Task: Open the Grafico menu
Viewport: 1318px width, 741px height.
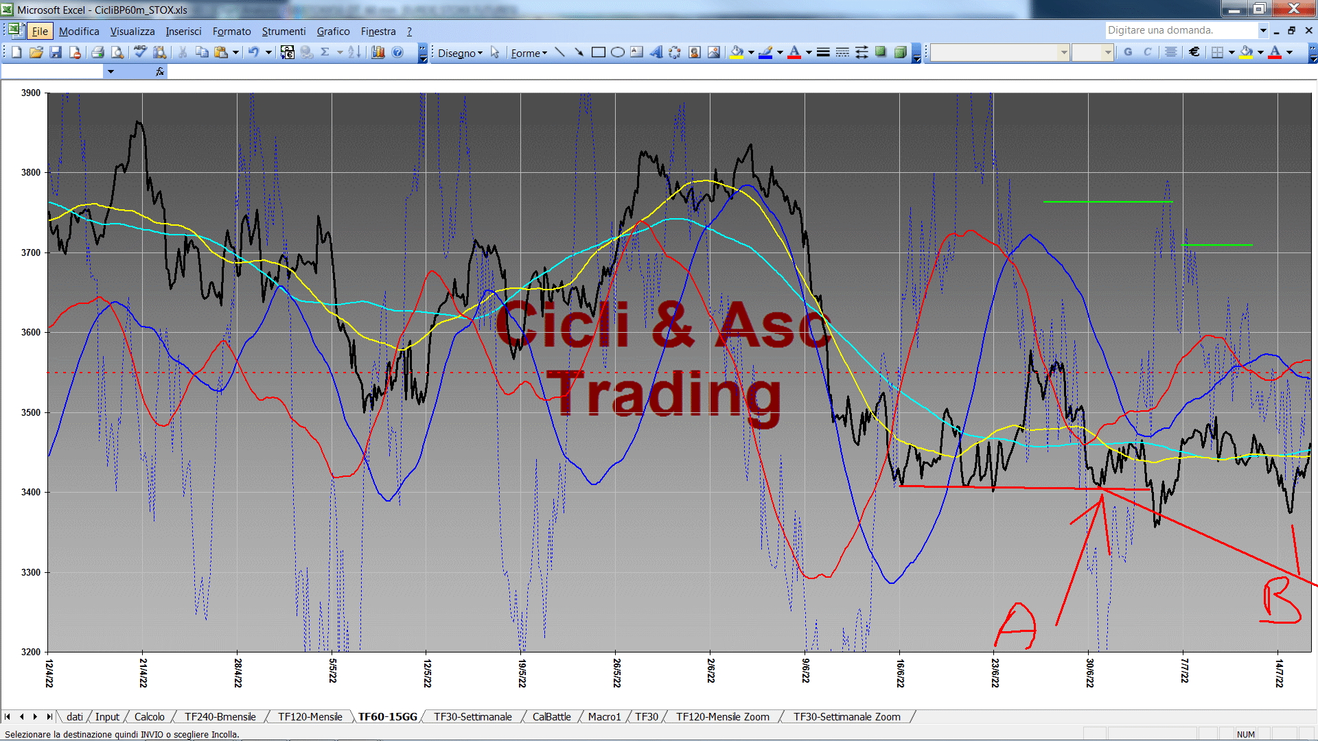Action: 333,31
